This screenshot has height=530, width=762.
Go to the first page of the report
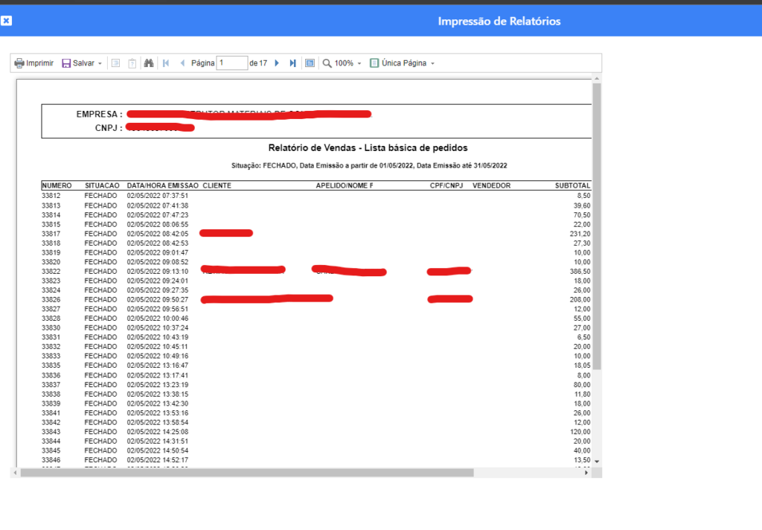[x=166, y=63]
